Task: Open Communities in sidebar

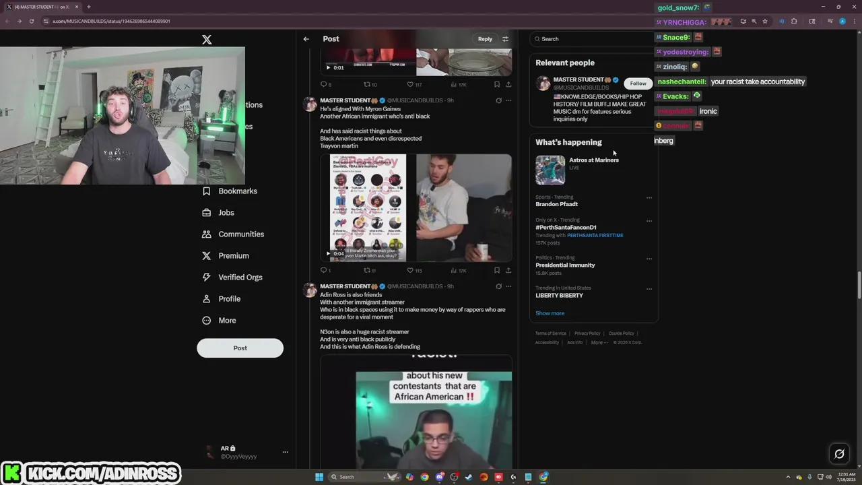Action: pyautogui.click(x=232, y=234)
